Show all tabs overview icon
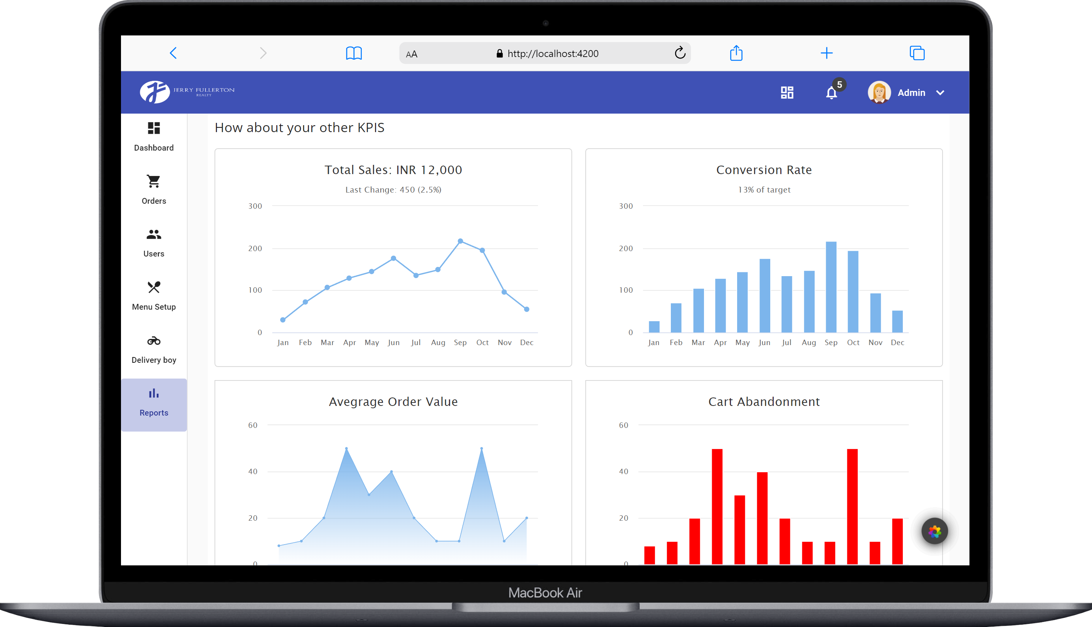Viewport: 1092px width, 627px height. (917, 53)
